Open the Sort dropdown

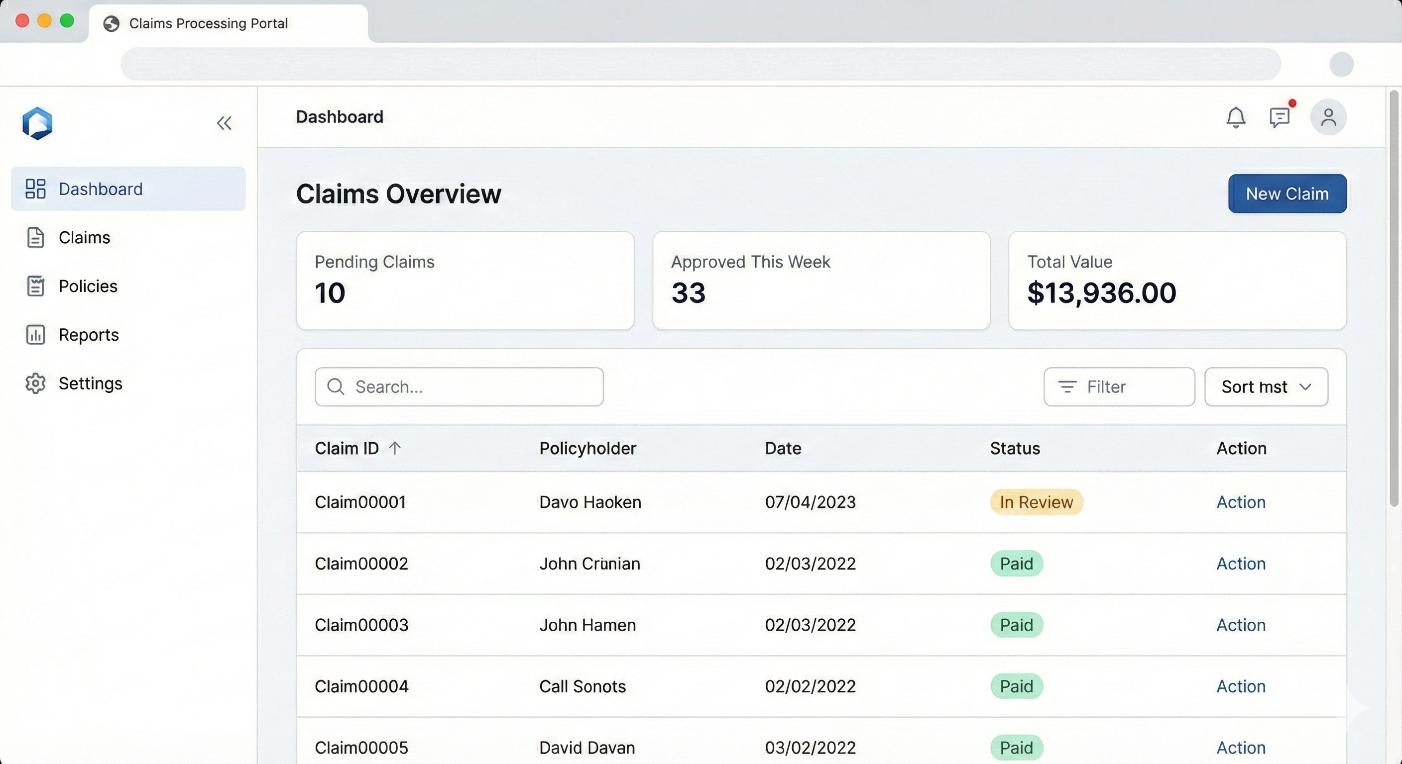point(1266,386)
